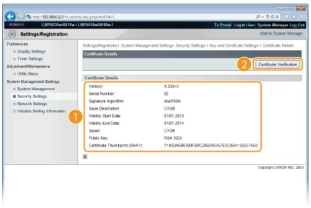Click Security Settings in the breadcrumb
This screenshot has width=311, height=208.
pos(190,45)
